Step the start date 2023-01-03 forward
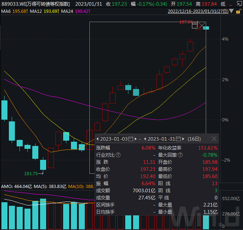 click(136, 139)
